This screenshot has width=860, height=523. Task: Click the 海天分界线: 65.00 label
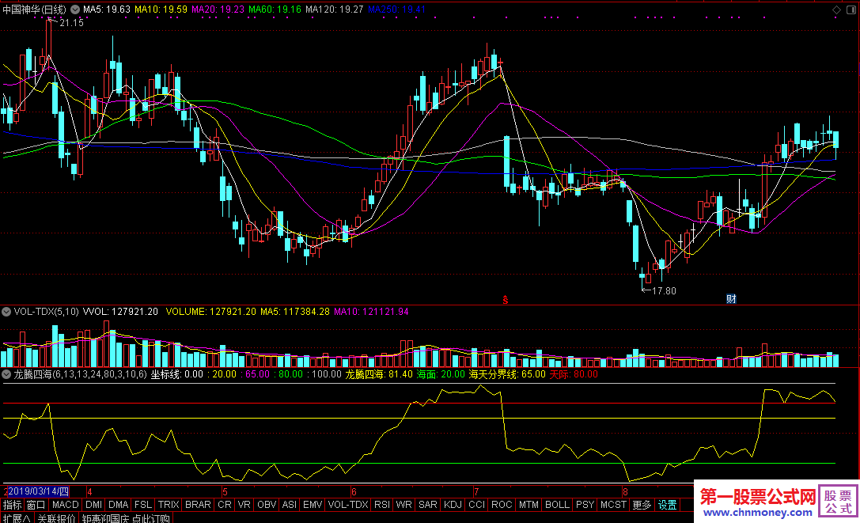(507, 374)
